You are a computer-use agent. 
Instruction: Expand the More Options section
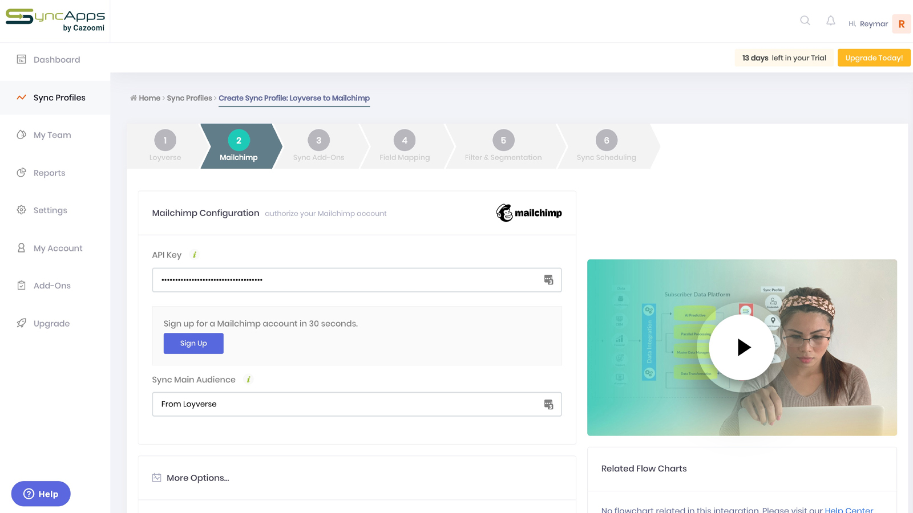coord(197,478)
